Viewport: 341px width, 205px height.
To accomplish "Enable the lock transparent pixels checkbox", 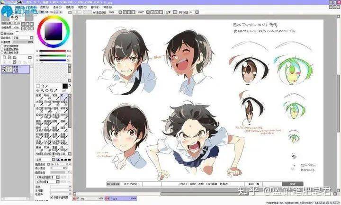I will coord(2,46).
